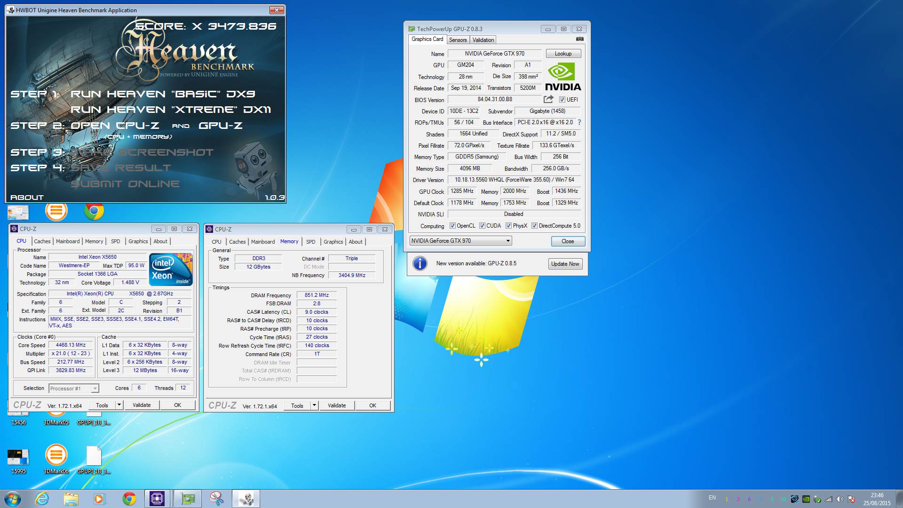Viewport: 903px width, 508px height.
Task: Click the Close button in GPU-Z
Action: [568, 241]
